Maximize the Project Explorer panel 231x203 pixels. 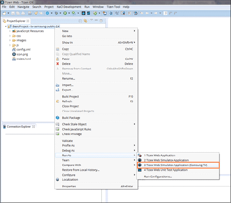(101, 21)
